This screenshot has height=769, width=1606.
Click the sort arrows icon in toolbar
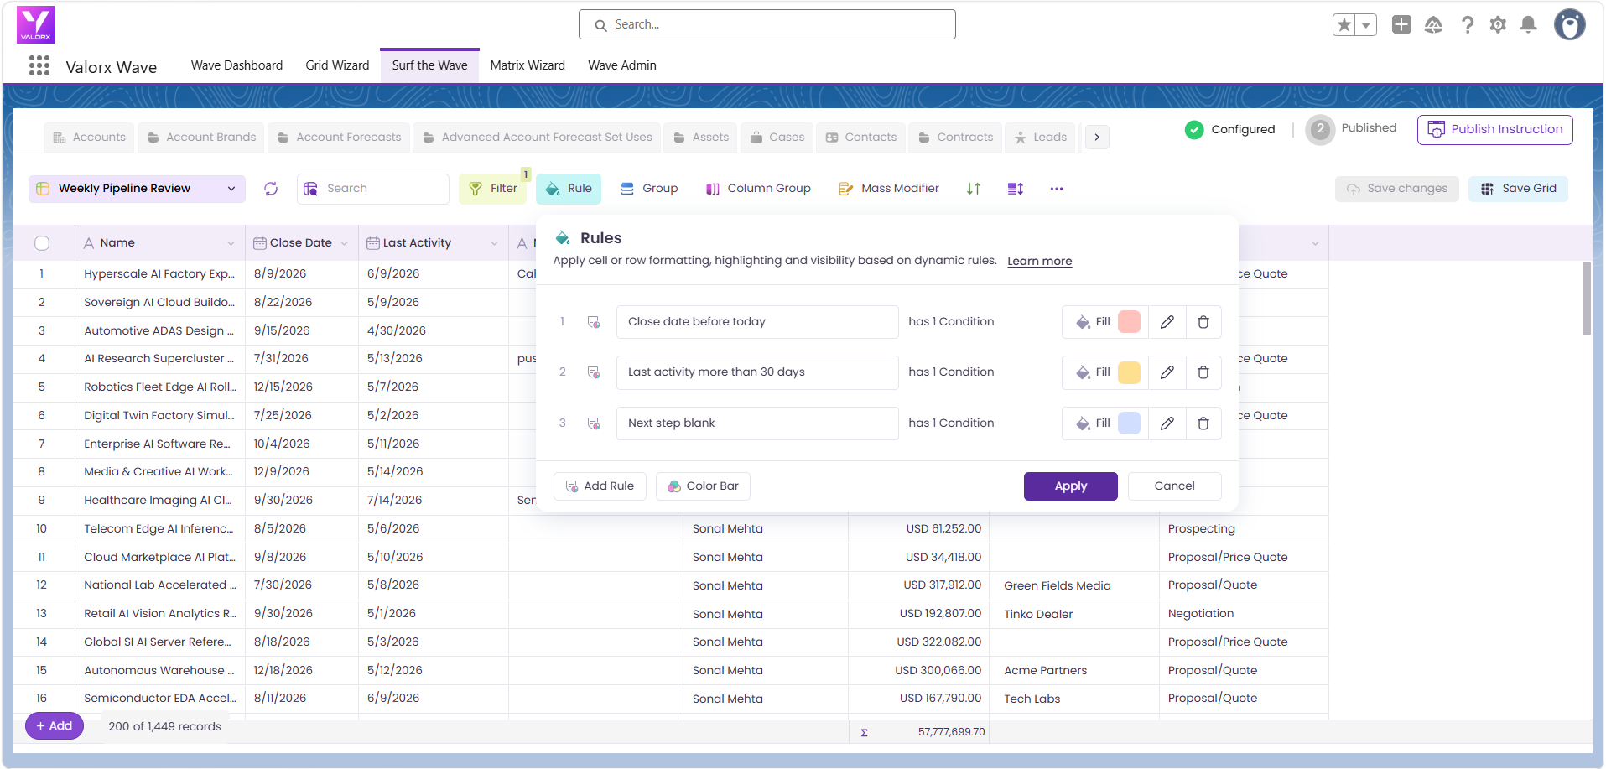click(x=974, y=189)
